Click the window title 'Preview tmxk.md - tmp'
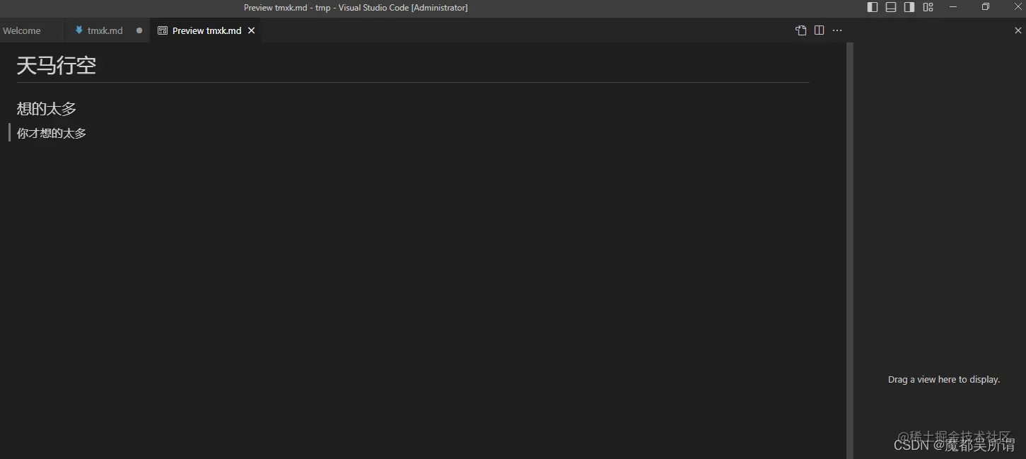Screen dimensions: 1026x459 tap(287, 8)
